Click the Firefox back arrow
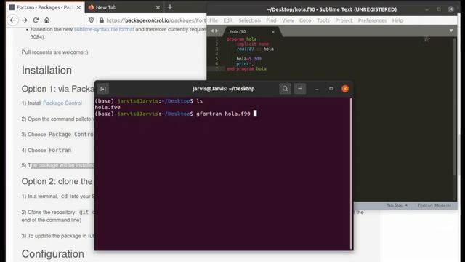This screenshot has height=262, width=465. (13, 20)
